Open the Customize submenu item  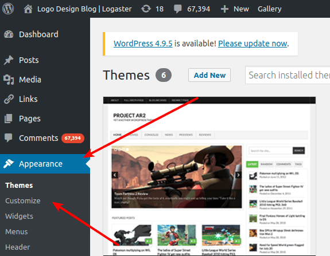point(23,201)
